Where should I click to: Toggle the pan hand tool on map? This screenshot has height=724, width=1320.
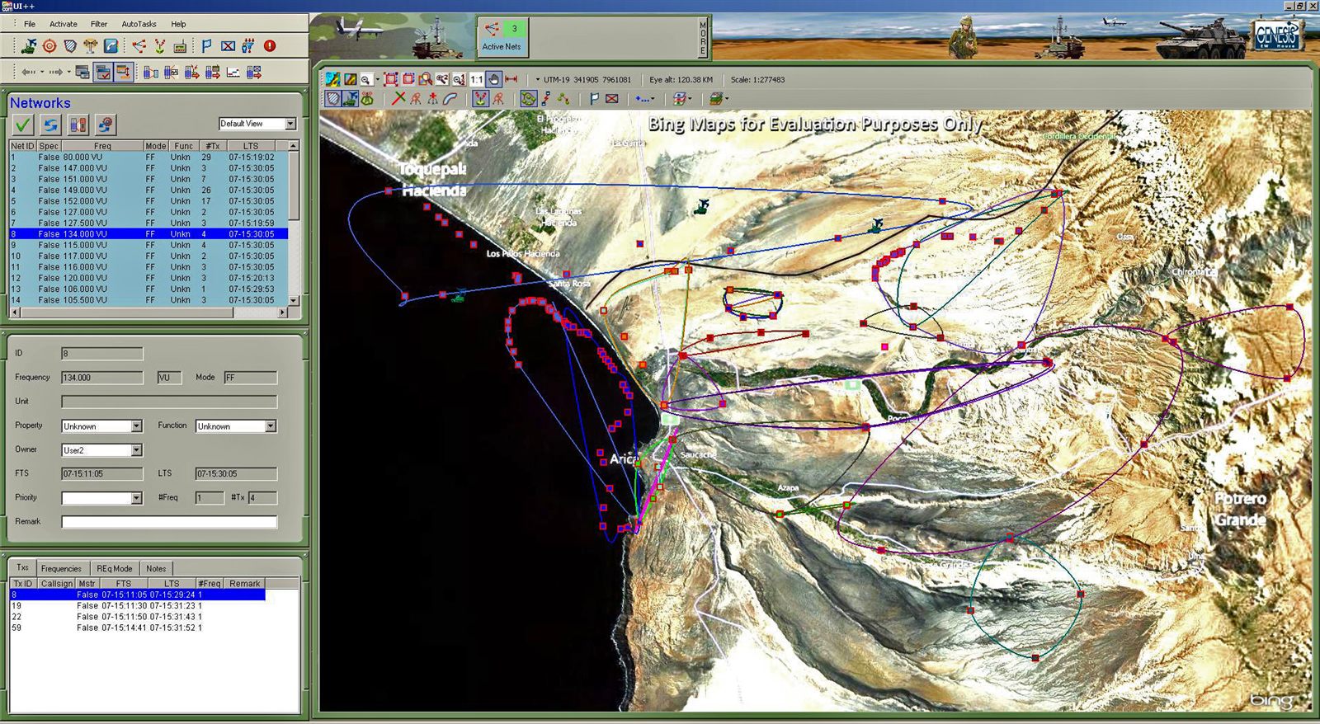[x=494, y=79]
